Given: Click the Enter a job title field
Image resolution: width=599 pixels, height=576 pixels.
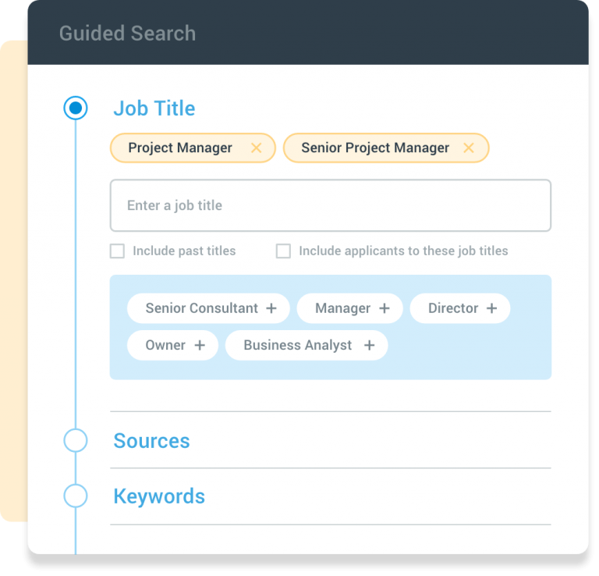Looking at the screenshot, I should 330,206.
